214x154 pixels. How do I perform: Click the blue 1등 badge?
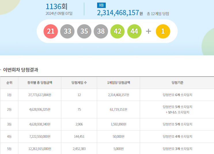click(101, 5)
